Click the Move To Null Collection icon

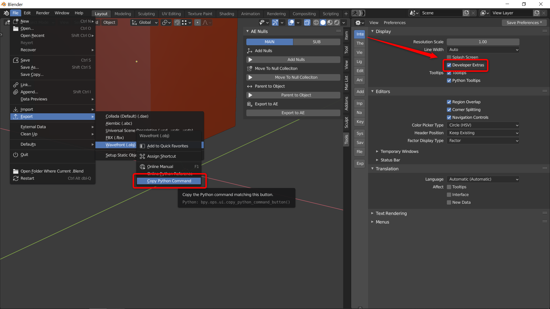tap(250, 69)
